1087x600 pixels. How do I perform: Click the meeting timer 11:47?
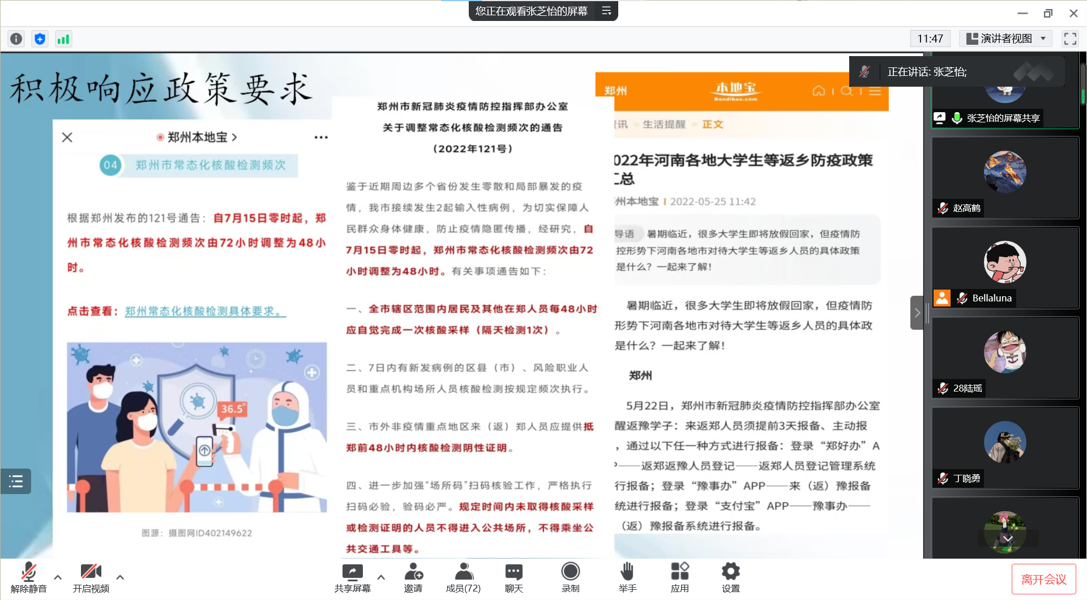[930, 39]
